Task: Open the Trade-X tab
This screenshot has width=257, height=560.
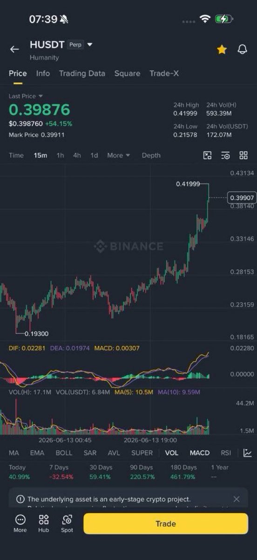Action: point(164,73)
